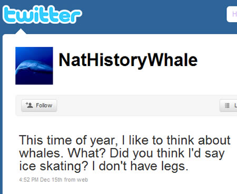Click the person-plus icon on the Follow button

pyautogui.click(x=29, y=105)
